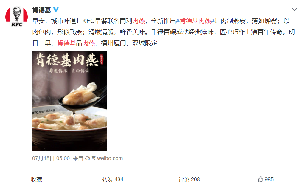Click the first red 肉燕 keyword link

click(139, 21)
